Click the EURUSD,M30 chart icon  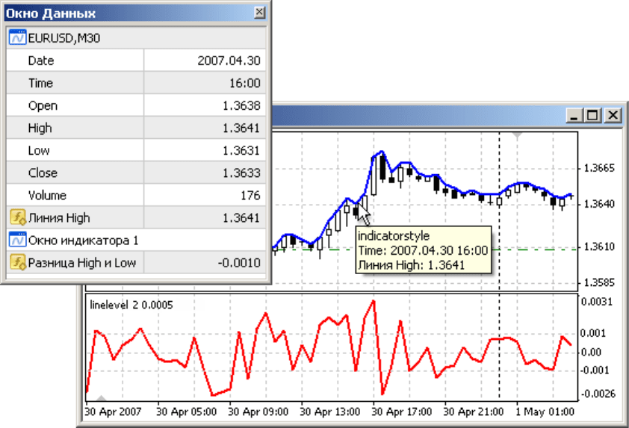(16, 38)
